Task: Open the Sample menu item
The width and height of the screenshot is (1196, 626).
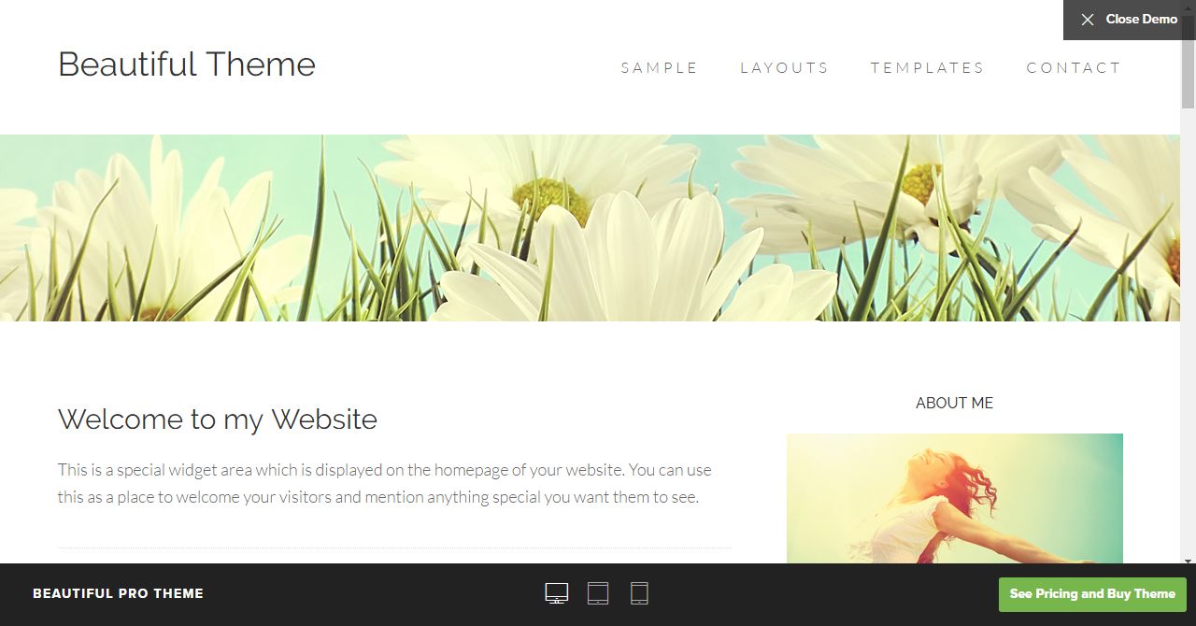Action: coord(660,67)
